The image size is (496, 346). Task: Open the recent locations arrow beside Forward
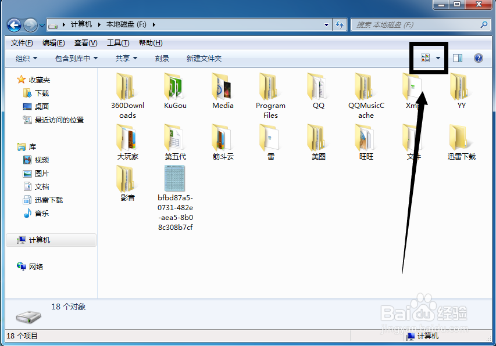pos(42,26)
